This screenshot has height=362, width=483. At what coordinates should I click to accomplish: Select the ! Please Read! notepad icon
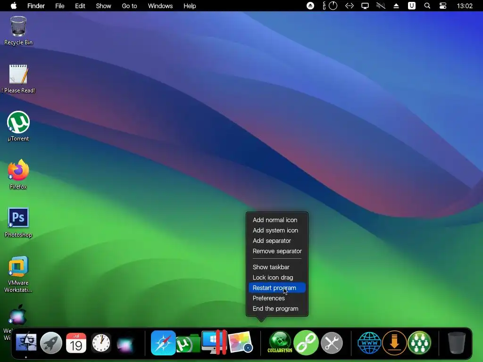click(x=18, y=79)
